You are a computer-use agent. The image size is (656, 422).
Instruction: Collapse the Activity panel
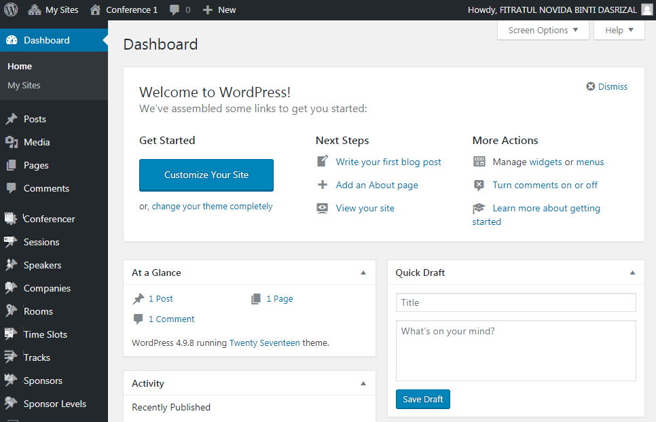pos(363,383)
